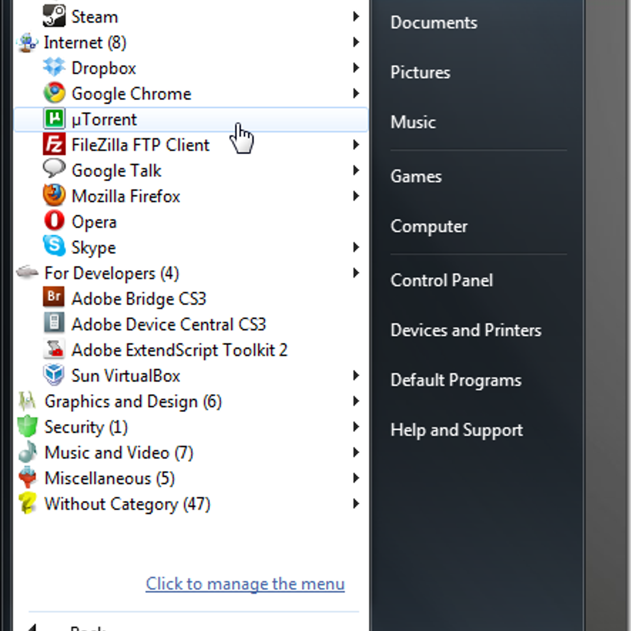Click the Adobe Bridge CS3 Br icon
The width and height of the screenshot is (631, 631).
54,297
